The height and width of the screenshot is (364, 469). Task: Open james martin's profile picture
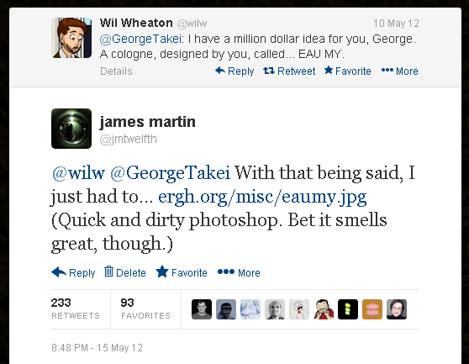71,129
